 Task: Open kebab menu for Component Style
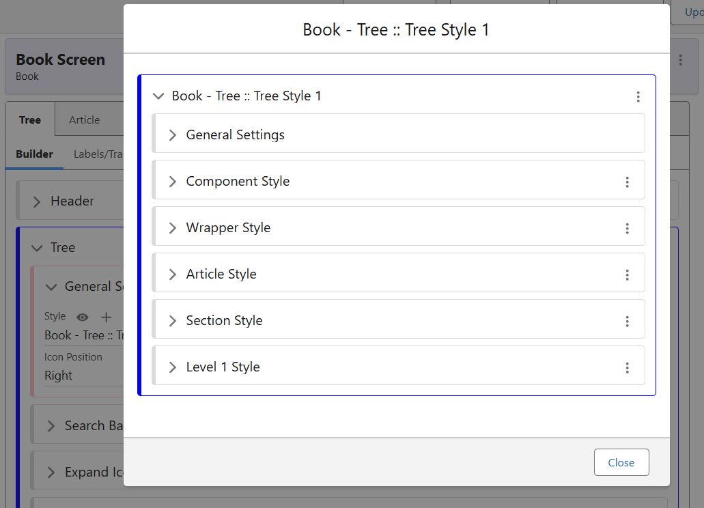point(627,182)
